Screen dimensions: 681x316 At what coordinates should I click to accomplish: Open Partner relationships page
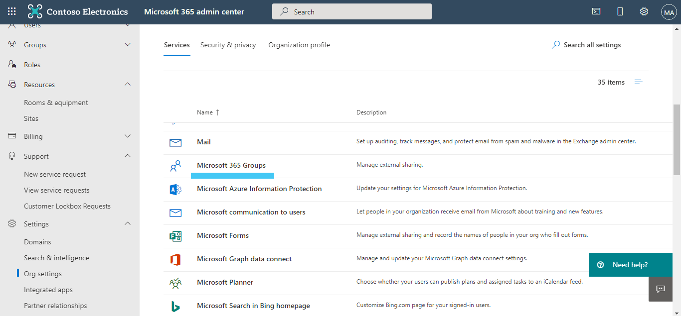click(x=55, y=306)
